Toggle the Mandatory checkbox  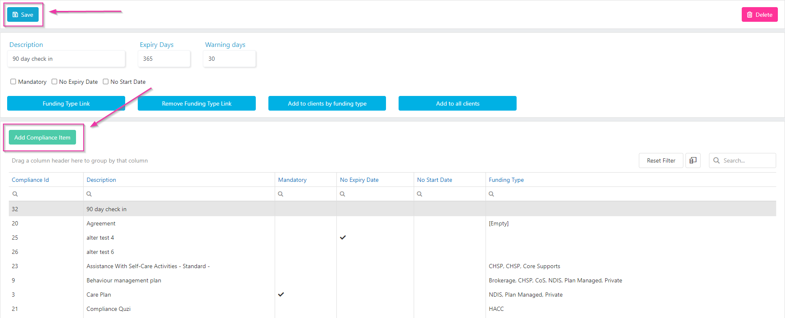[x=13, y=82]
